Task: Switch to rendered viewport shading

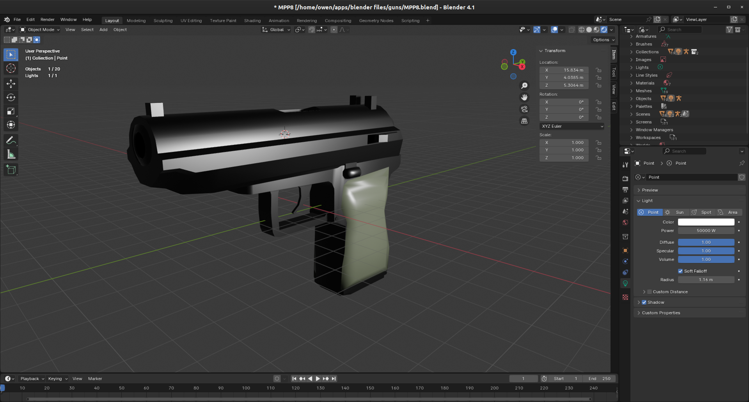Action: click(x=604, y=30)
